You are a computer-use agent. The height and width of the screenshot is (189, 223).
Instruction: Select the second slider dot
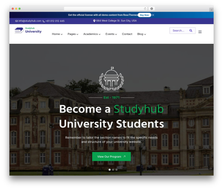point(113,170)
